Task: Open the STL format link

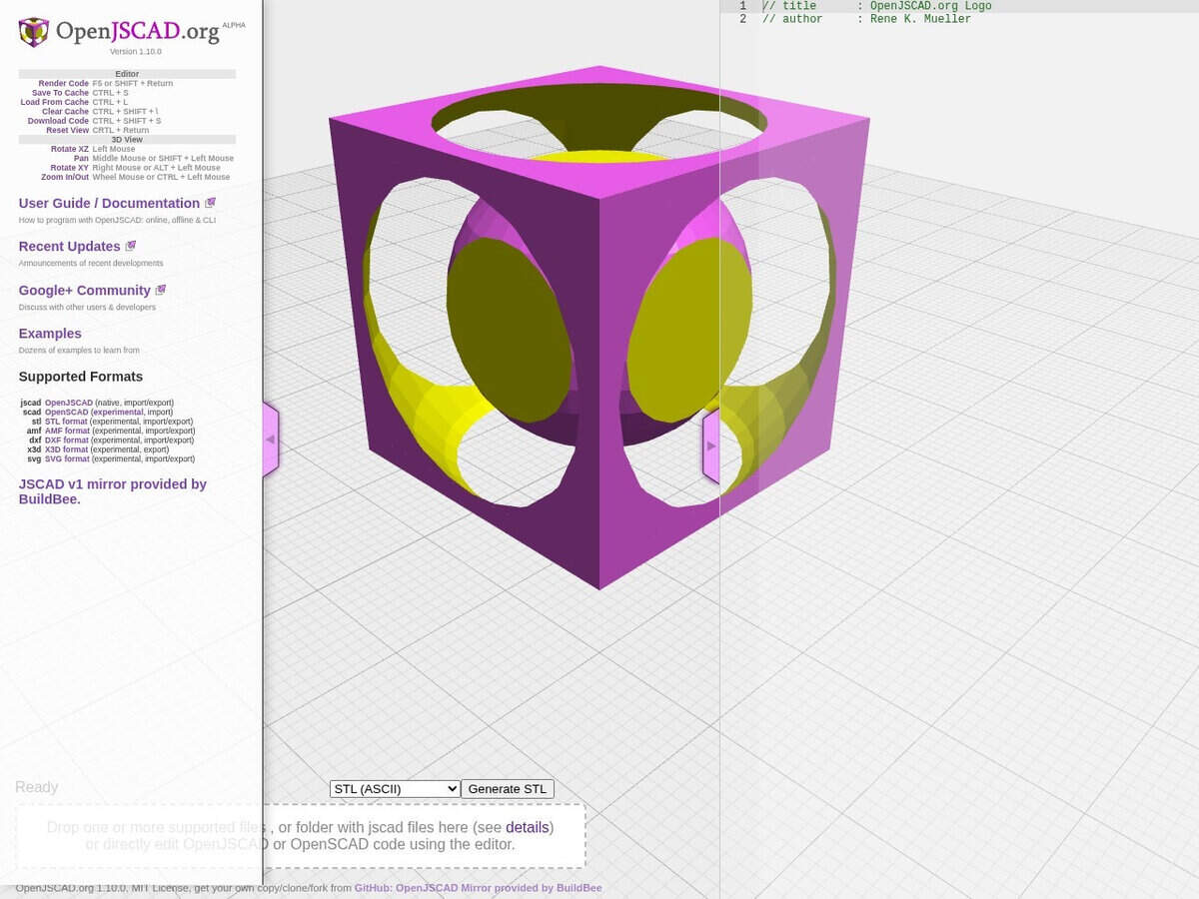Action: [x=66, y=422]
